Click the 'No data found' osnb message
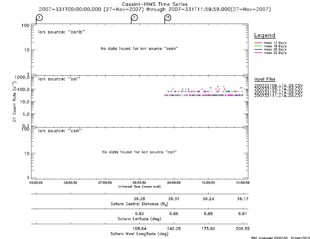 (x=139, y=49)
